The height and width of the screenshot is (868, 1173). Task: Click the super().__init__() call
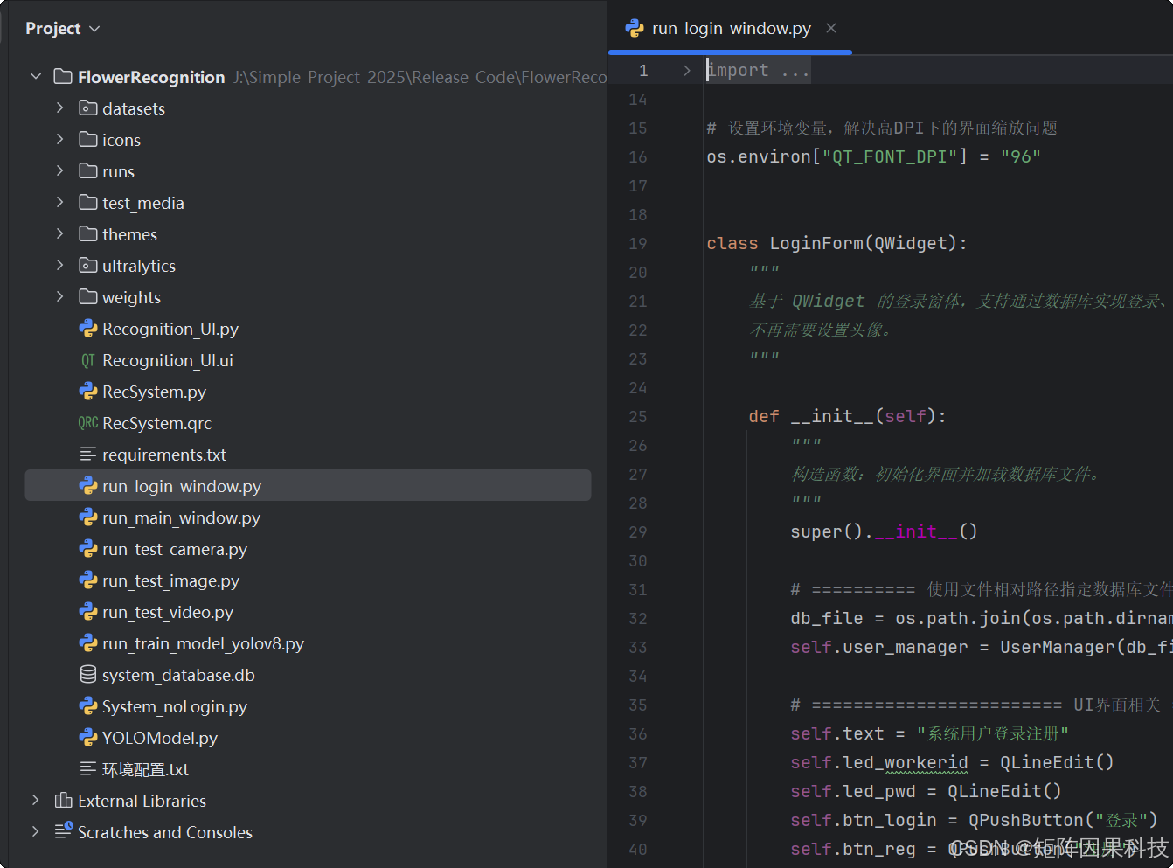[x=884, y=532]
